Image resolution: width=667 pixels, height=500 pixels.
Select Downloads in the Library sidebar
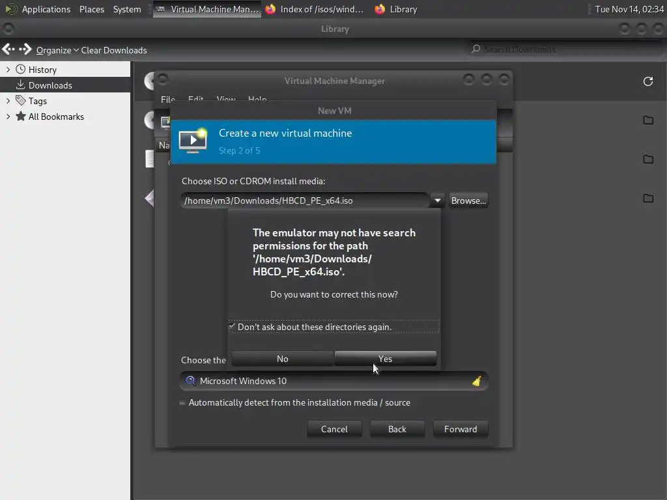point(65,85)
